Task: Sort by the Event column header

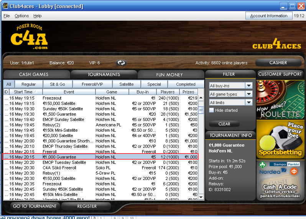Action: [69, 92]
